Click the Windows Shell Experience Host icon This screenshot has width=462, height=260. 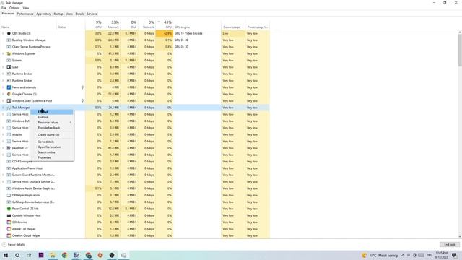pos(9,101)
